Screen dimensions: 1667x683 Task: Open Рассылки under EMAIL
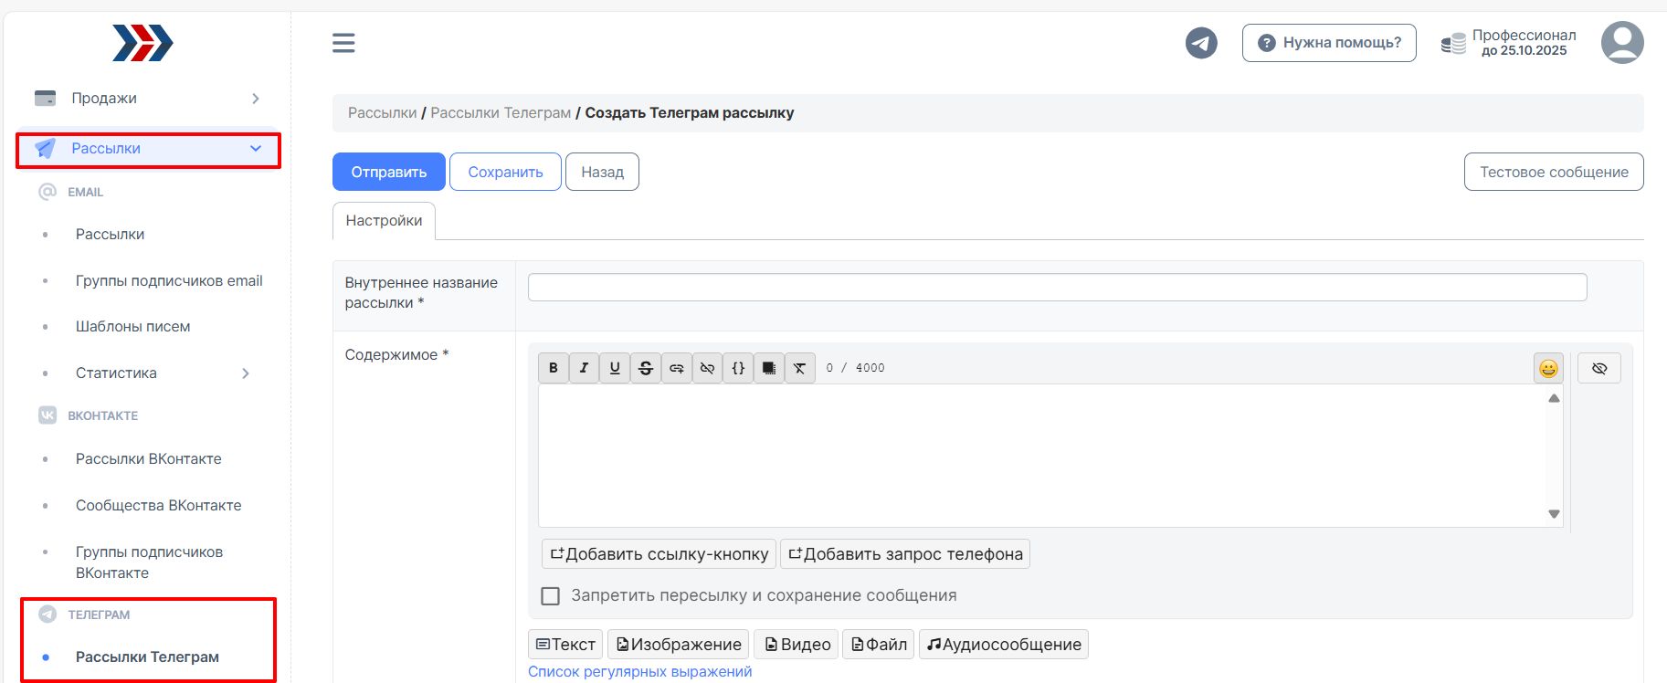(x=110, y=235)
